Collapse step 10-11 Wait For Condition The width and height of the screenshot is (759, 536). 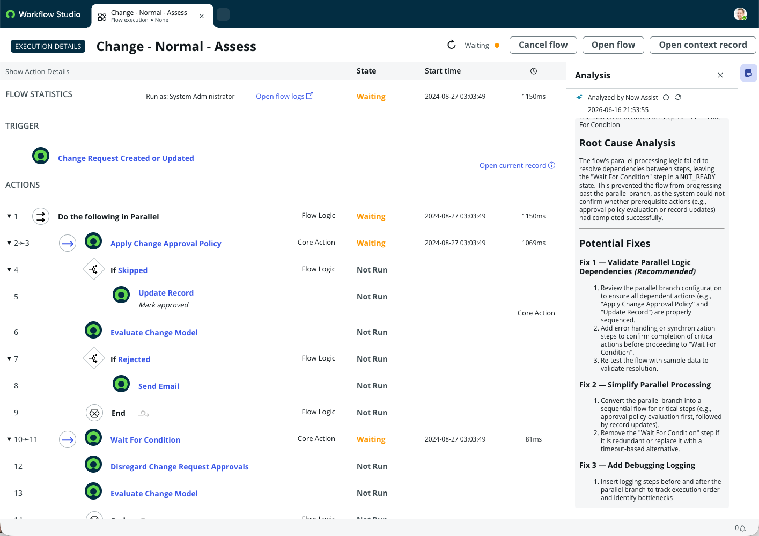pyautogui.click(x=9, y=439)
